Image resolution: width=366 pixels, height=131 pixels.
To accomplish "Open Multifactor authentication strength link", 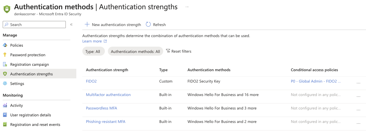I will click(x=108, y=95).
